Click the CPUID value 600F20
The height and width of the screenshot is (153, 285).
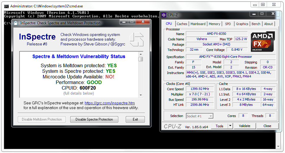pyautogui.click(x=88, y=88)
